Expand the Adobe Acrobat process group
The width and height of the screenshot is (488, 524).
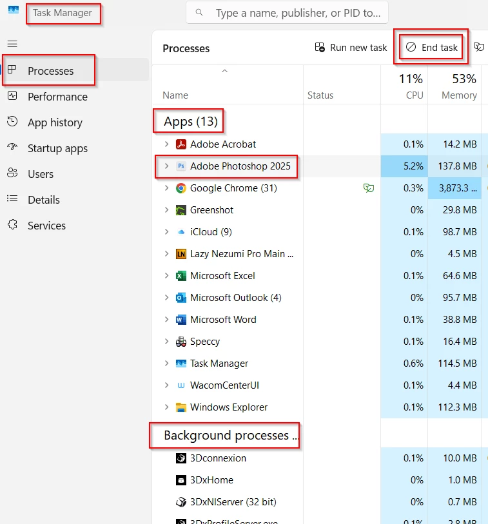pyautogui.click(x=166, y=144)
